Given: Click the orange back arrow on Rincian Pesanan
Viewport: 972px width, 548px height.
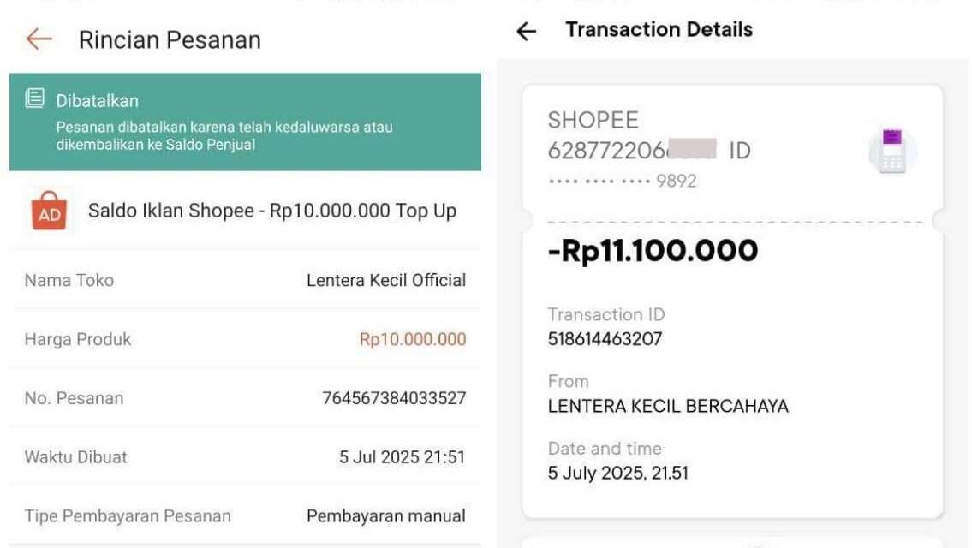Looking at the screenshot, I should tap(38, 39).
